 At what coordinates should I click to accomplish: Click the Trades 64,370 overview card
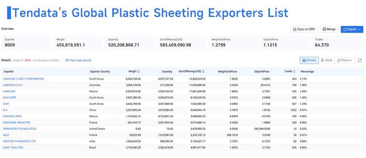[337, 43]
